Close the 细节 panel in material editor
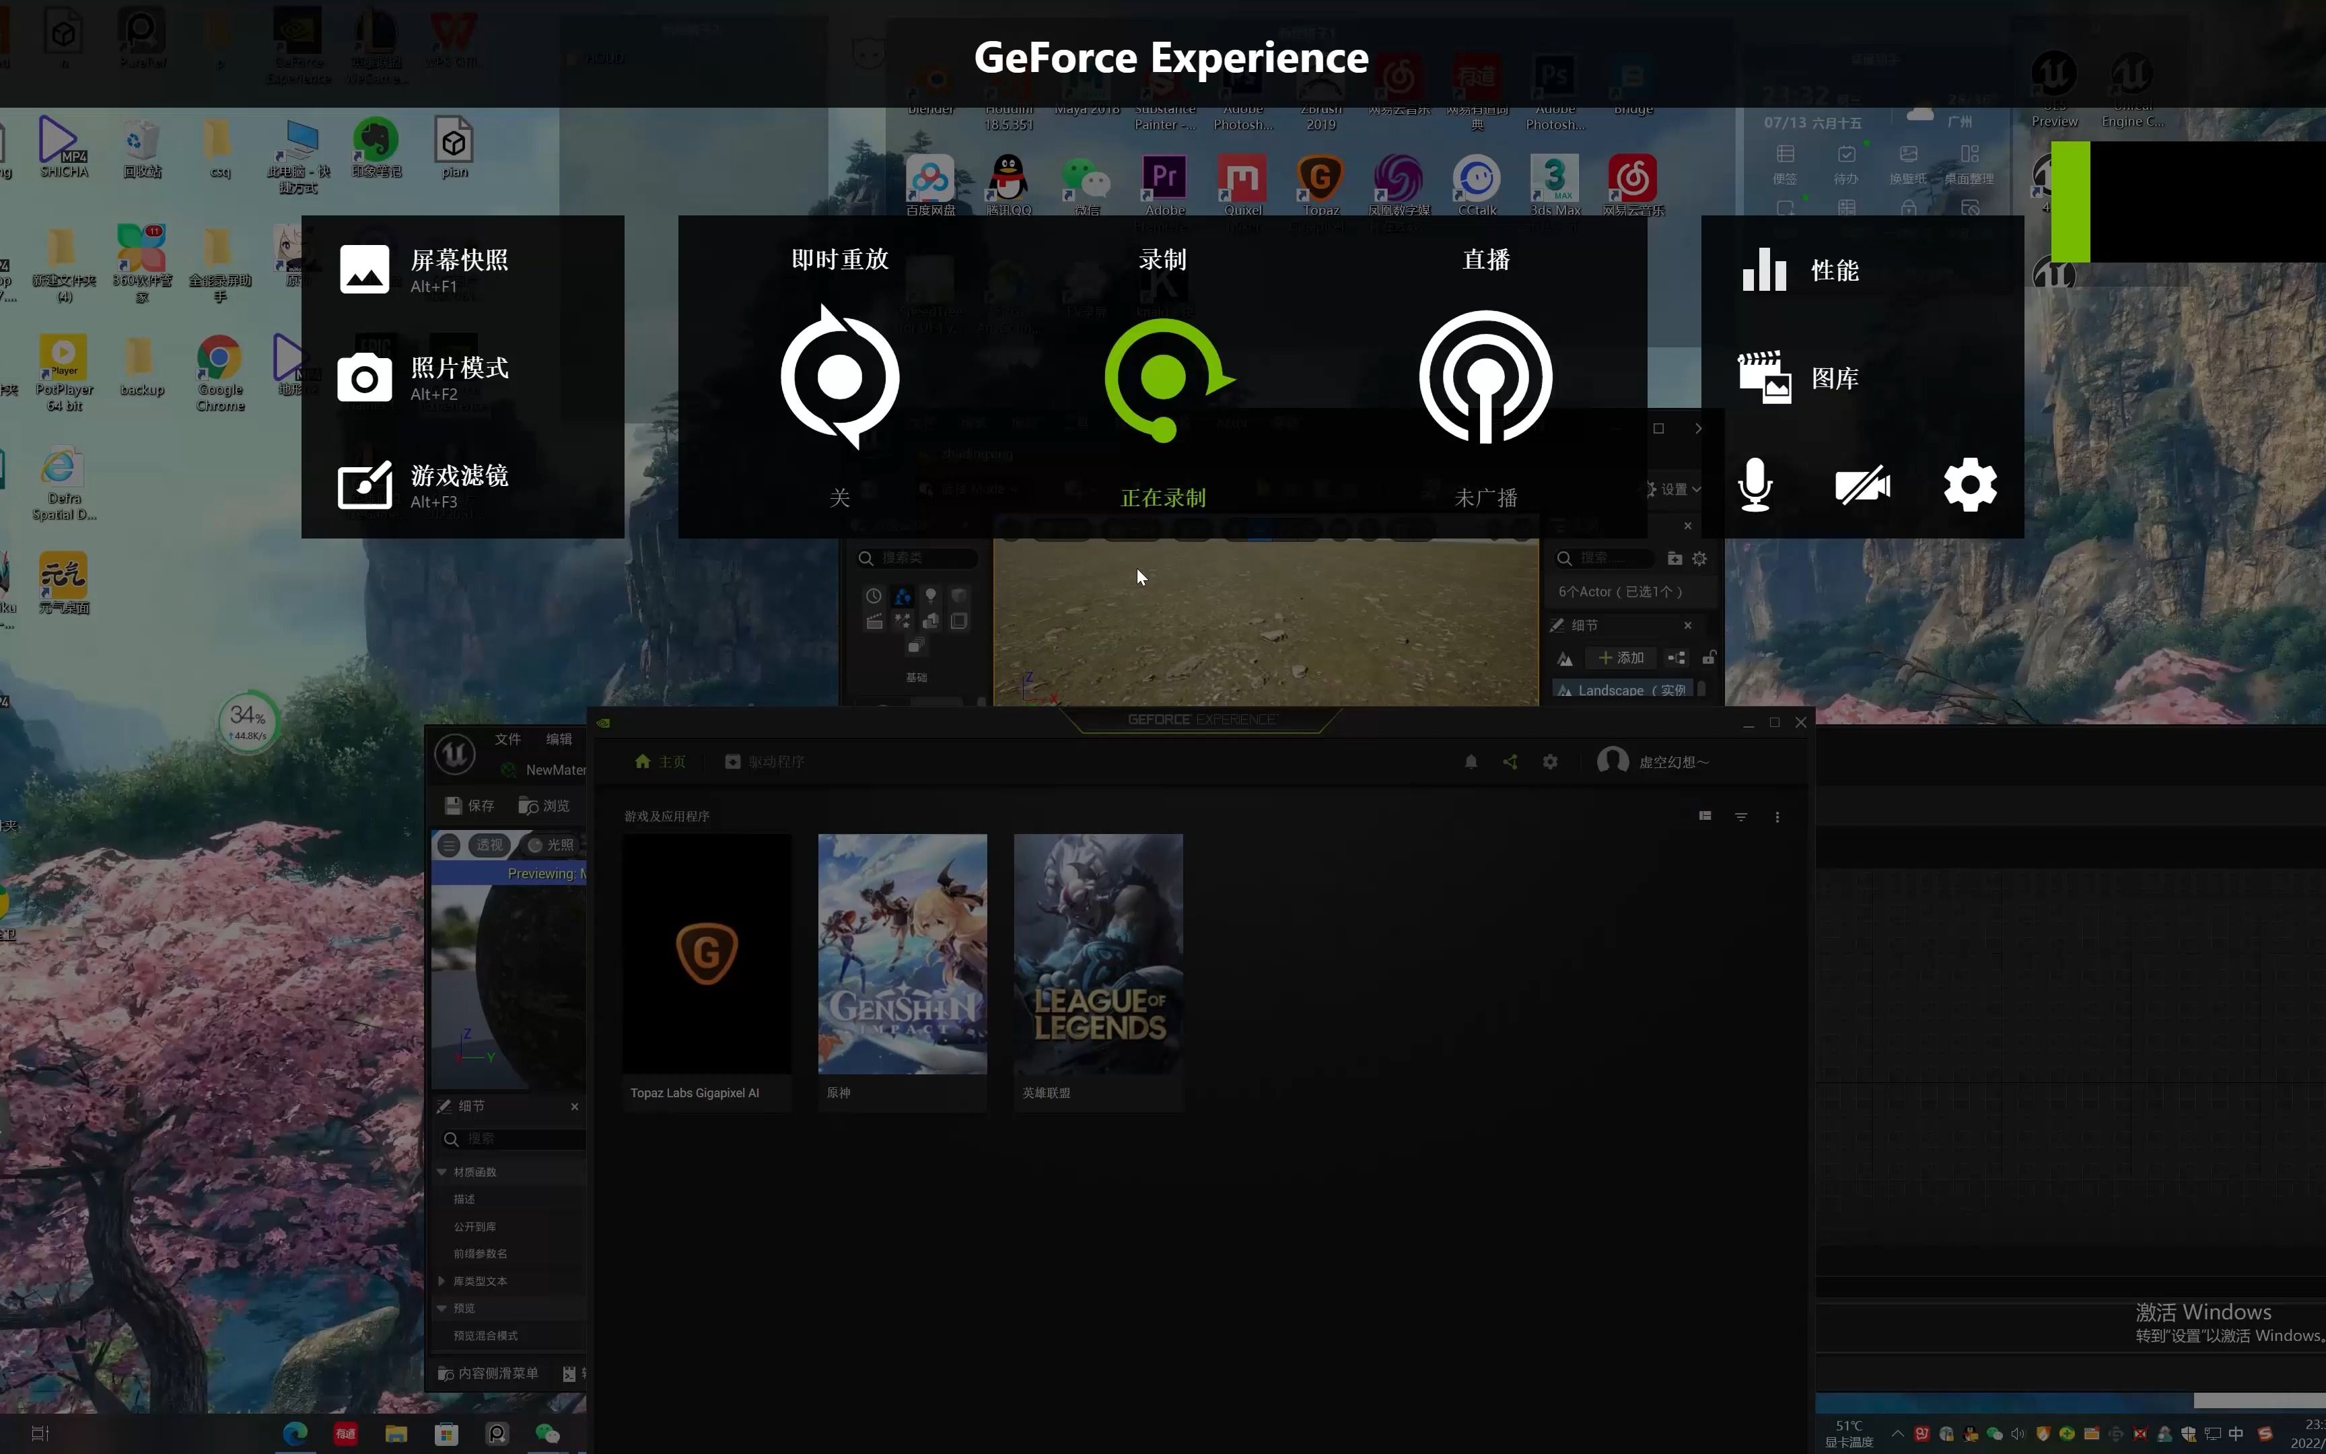 tap(575, 1107)
